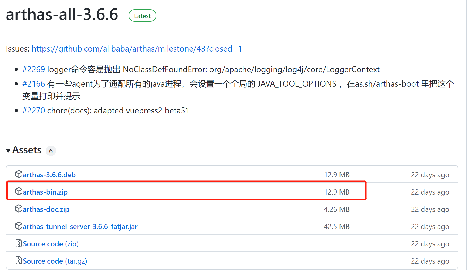Click the package icon beside arthas-tunnel-server fatjar
Viewport: 476px width, 270px height.
tap(19, 226)
